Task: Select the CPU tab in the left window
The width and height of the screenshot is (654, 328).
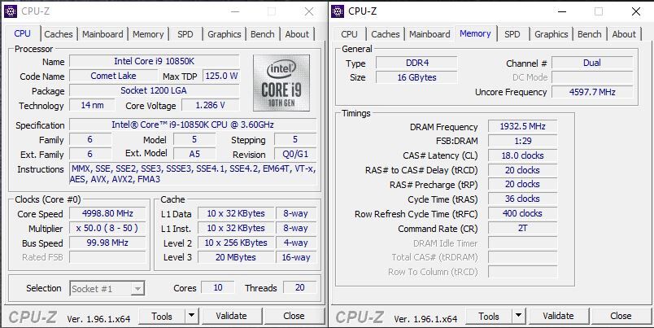Action: point(23,33)
